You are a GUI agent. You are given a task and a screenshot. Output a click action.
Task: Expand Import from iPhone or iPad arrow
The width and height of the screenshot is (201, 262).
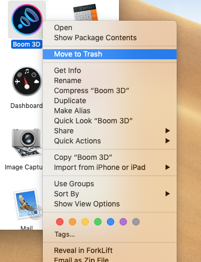pyautogui.click(x=168, y=167)
